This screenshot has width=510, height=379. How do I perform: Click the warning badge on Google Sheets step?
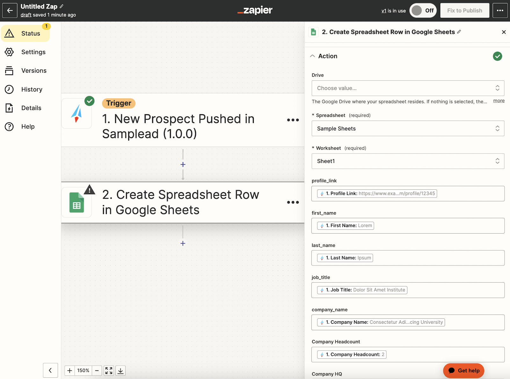[90, 189]
